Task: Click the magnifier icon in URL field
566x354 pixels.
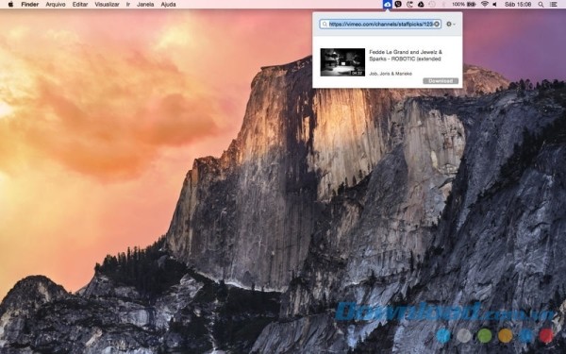Action: click(x=325, y=25)
